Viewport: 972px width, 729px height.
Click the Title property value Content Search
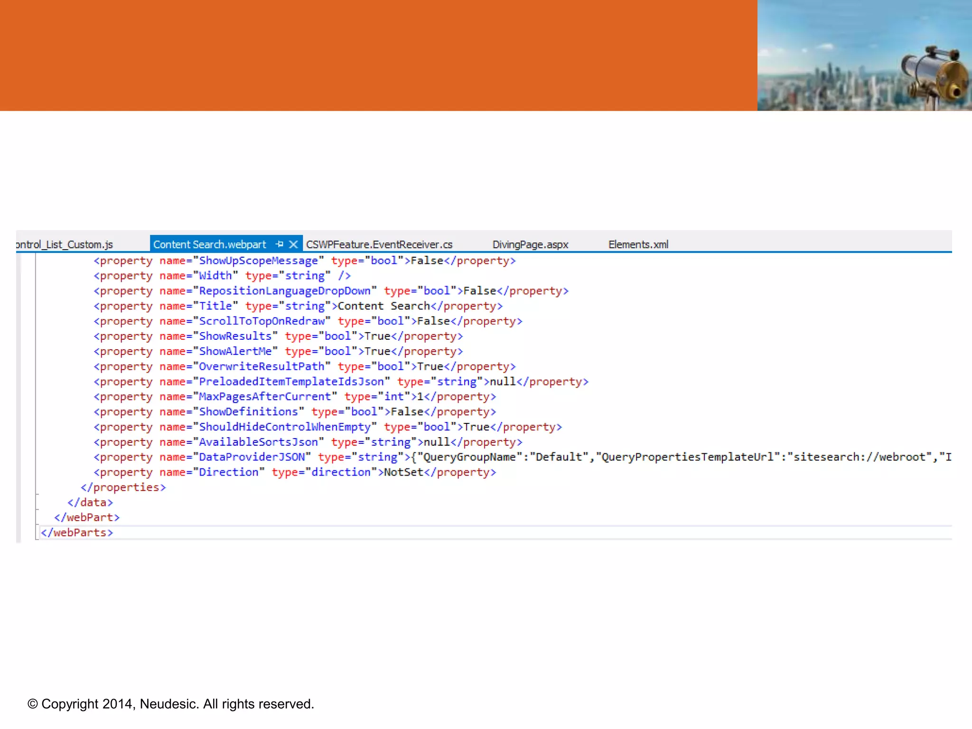(383, 306)
